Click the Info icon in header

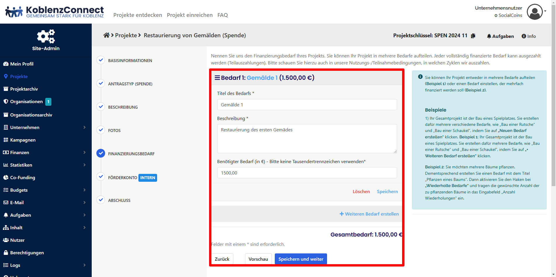[x=529, y=36]
